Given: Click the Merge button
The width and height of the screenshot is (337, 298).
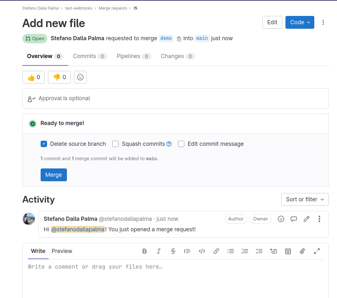Looking at the screenshot, I should coord(53,175).
